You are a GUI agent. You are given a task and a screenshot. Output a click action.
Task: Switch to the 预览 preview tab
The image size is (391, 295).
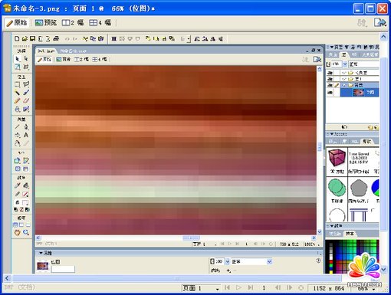click(46, 23)
